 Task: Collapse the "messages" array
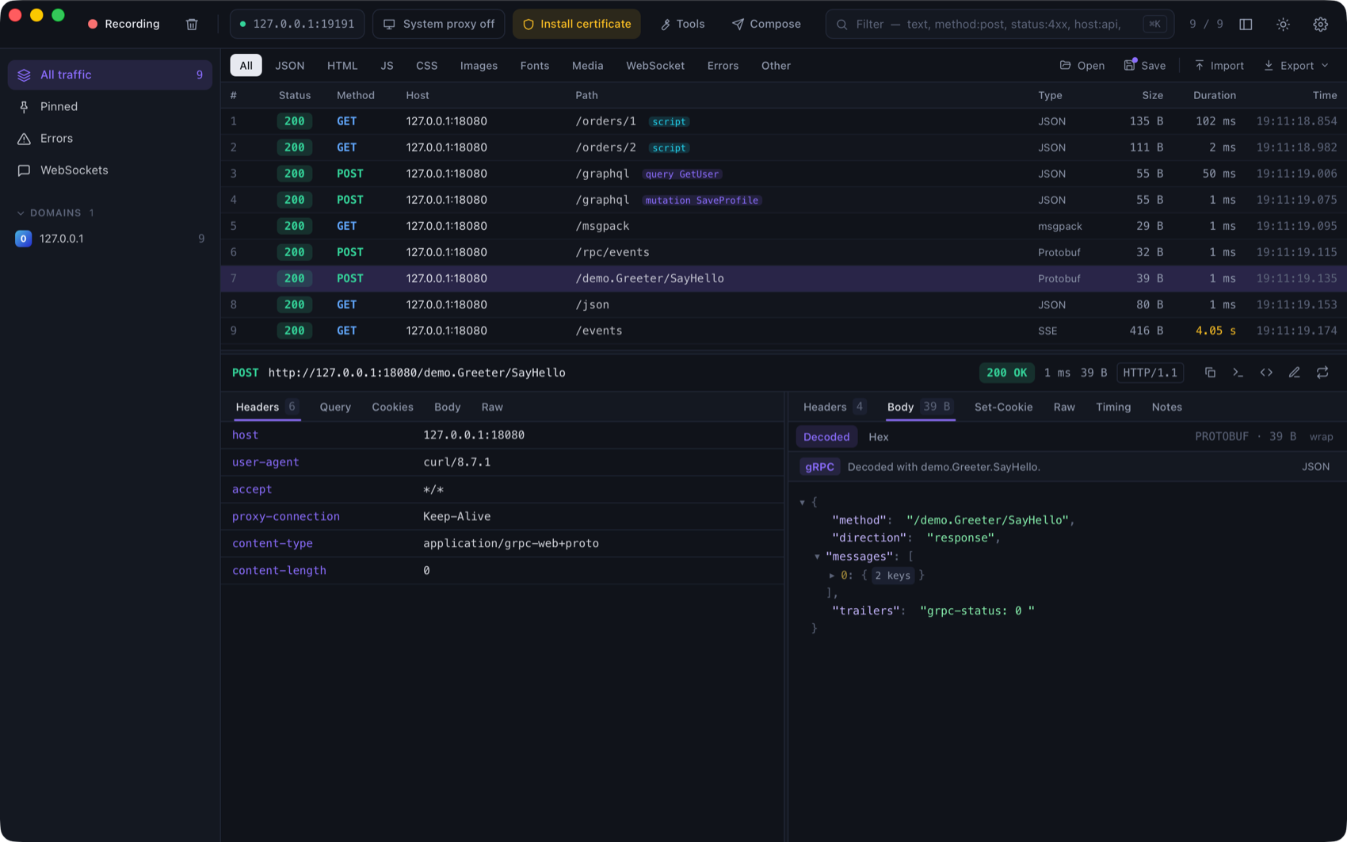(x=817, y=557)
